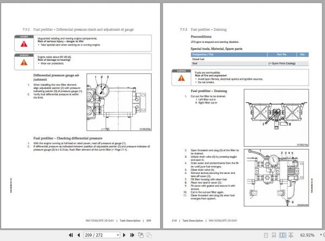Click the Fuel prefilter – Draining subheading
325x241 pixels.
(209, 91)
